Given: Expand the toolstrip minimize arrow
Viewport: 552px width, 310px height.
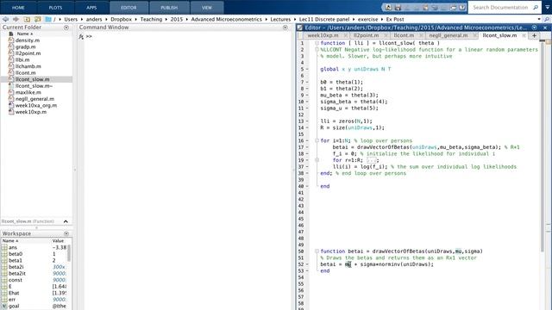Looking at the screenshot, I should pos(548,8).
